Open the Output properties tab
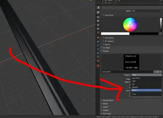 pyautogui.click(x=98, y=21)
